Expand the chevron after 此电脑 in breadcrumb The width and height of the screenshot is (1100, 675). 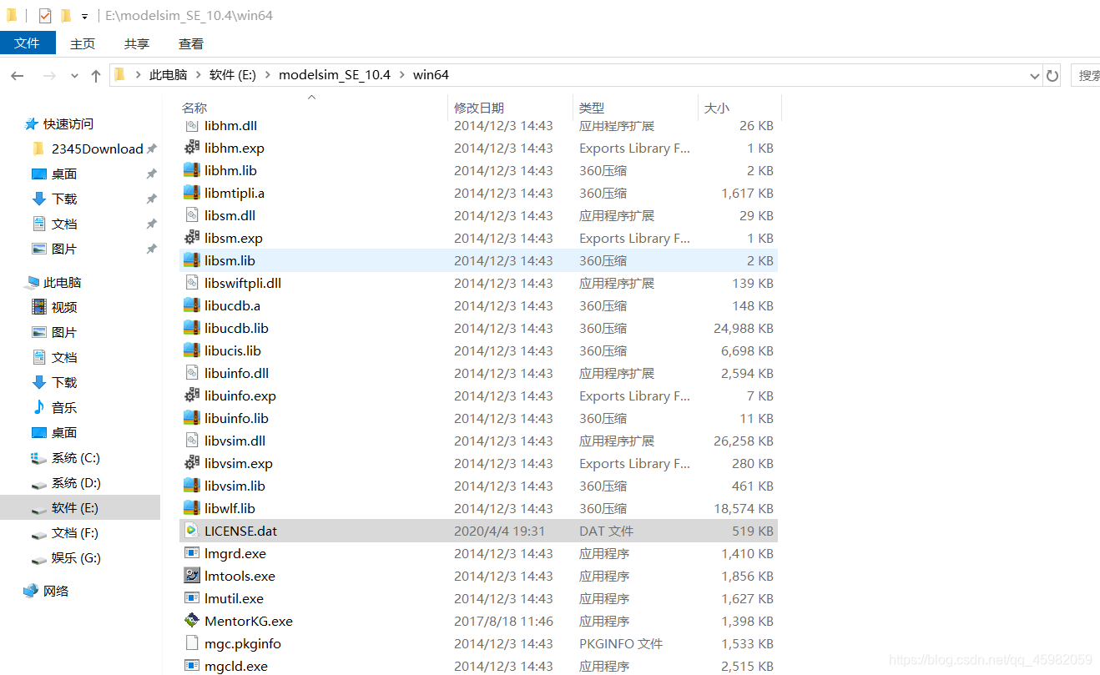[x=199, y=75]
